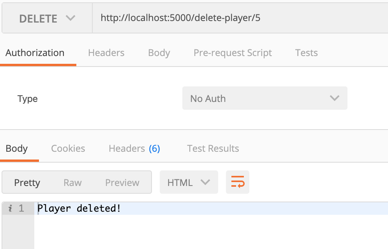Click the request URL field

pyautogui.click(x=234, y=18)
